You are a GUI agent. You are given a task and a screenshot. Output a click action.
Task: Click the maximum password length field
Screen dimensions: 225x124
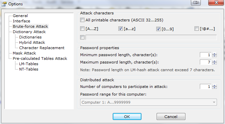pyautogui.click(x=206, y=62)
